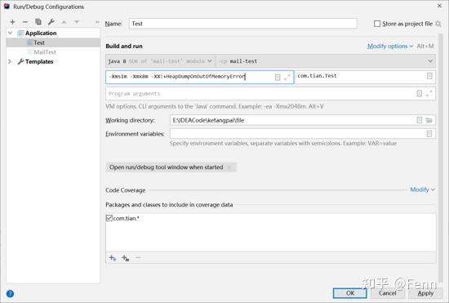This screenshot has width=449, height=303.
Task: Insert a macro in the Working directory field
Action: tap(420, 120)
